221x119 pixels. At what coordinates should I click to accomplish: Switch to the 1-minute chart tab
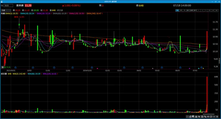point(199,10)
